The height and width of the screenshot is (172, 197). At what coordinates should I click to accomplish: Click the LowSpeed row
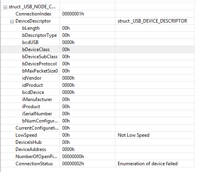[98, 135]
